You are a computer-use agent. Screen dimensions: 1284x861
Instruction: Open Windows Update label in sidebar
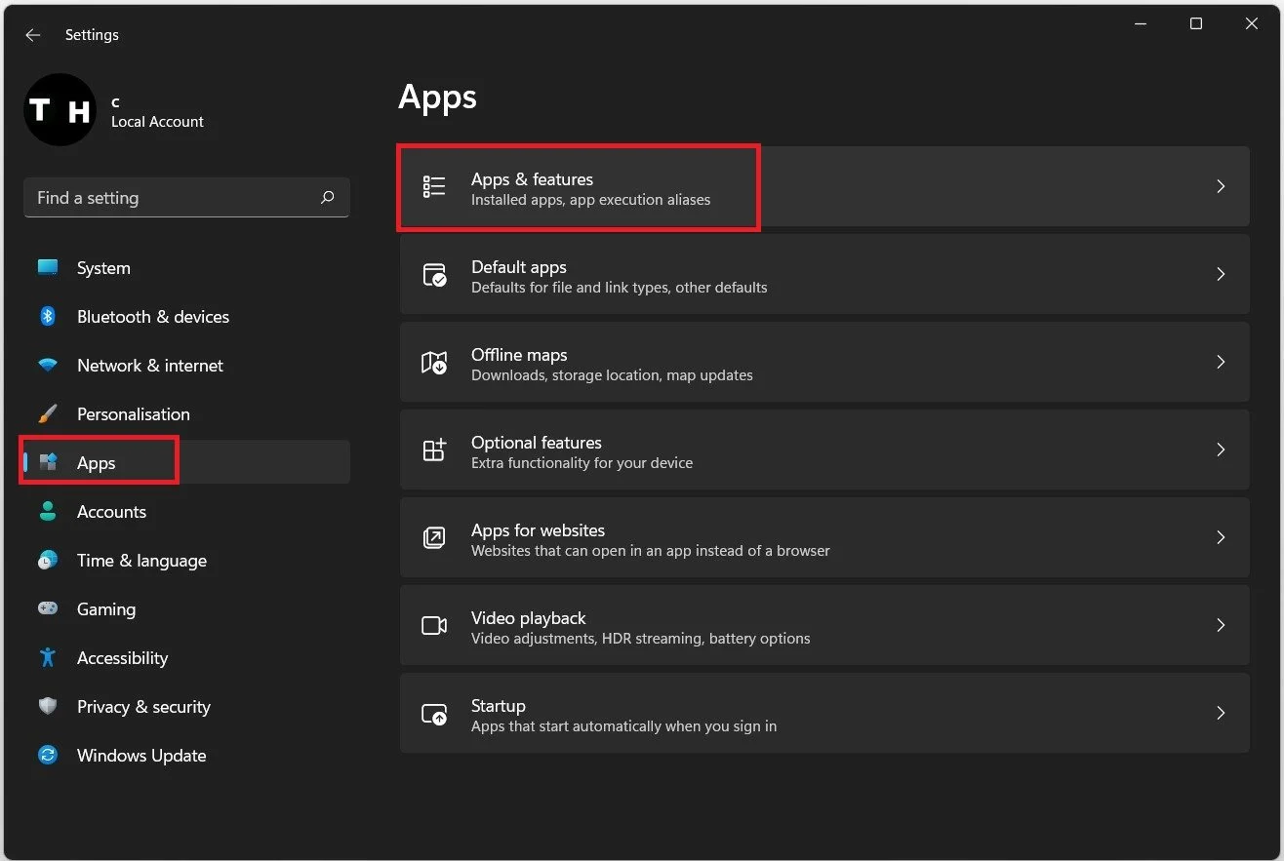click(x=141, y=756)
